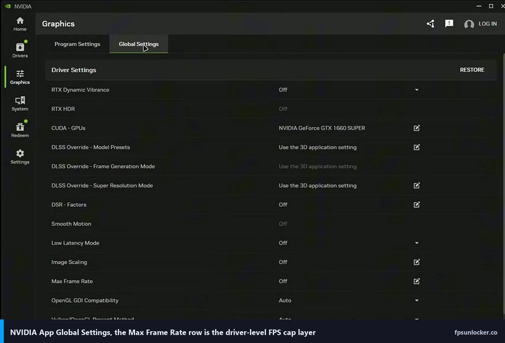Open the Drivers sidebar section
Viewport: 505px width, 343px height.
20,50
